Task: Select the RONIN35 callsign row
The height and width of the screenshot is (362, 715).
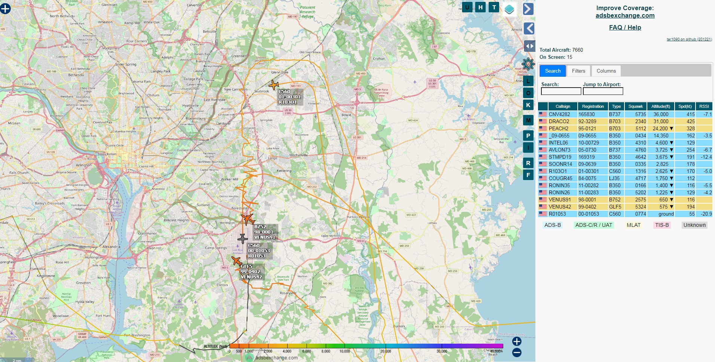Action: pyautogui.click(x=625, y=185)
